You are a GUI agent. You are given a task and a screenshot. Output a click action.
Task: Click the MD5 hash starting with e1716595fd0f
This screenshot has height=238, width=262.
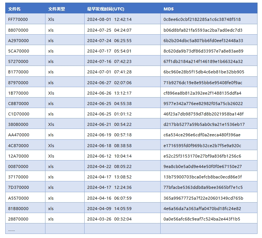[x=202, y=146]
